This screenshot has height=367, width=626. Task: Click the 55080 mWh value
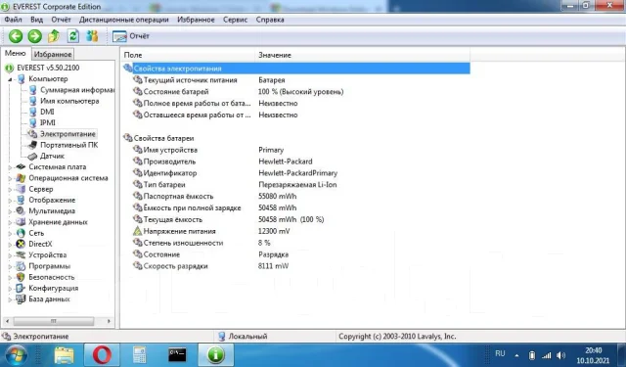(277, 196)
